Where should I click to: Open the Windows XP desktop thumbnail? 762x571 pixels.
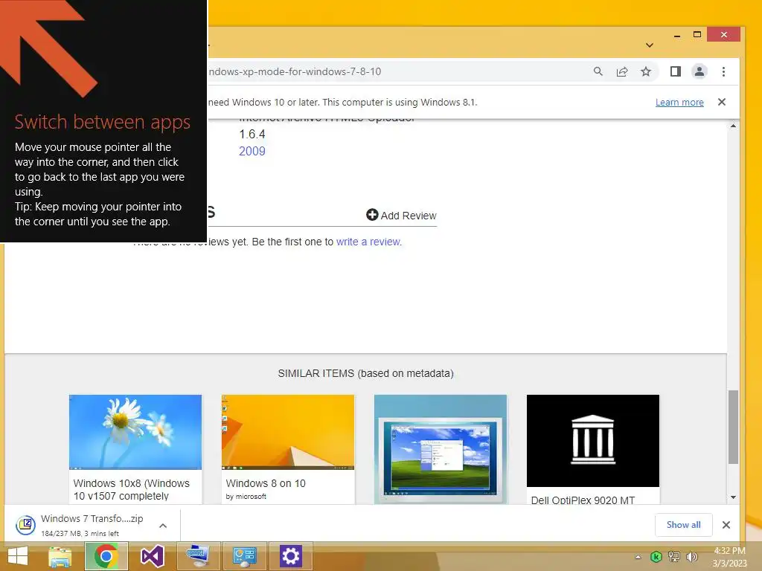[x=441, y=448]
